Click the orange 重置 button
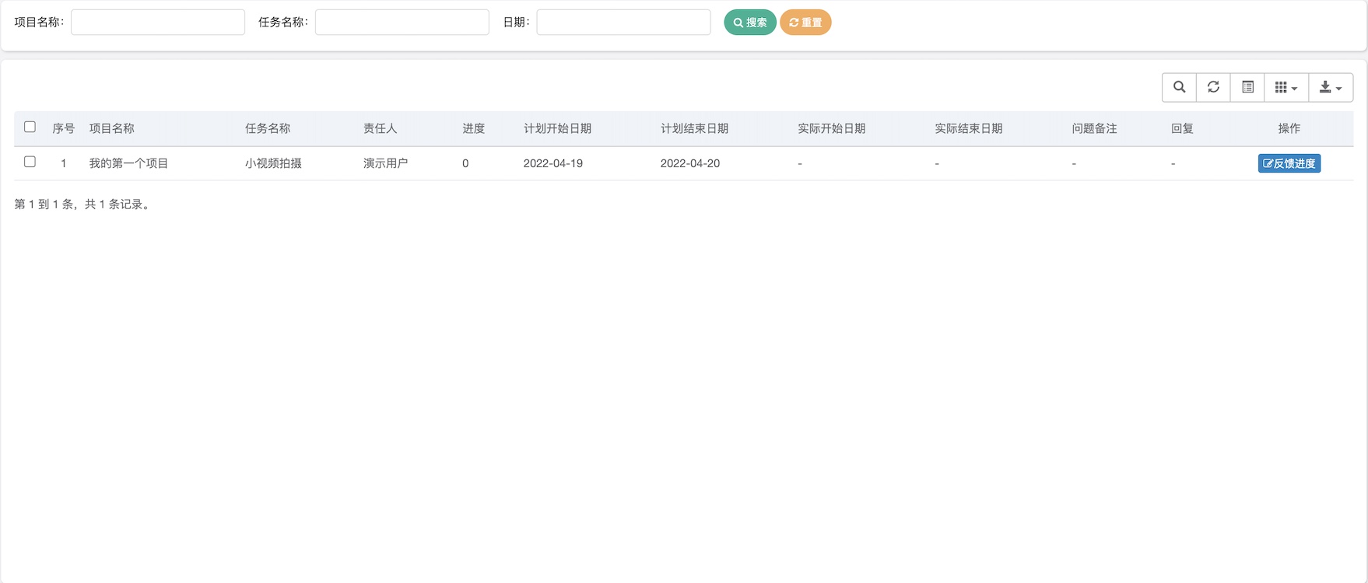 click(x=805, y=23)
